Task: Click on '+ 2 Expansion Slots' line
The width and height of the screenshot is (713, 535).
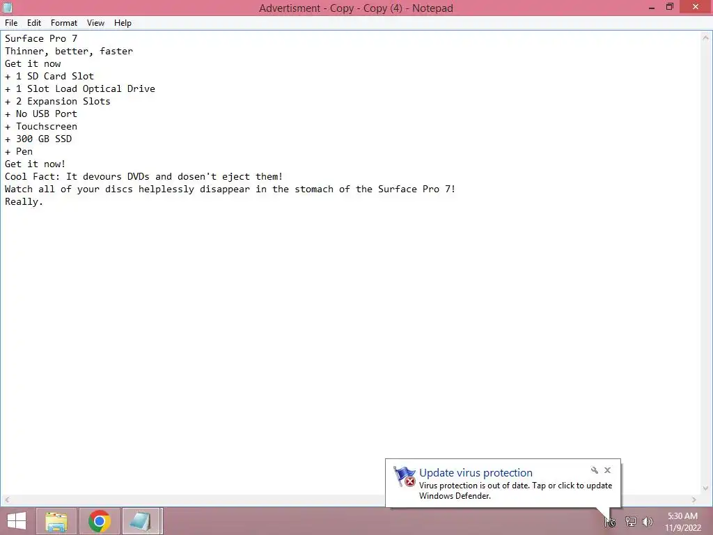Action: tap(57, 101)
